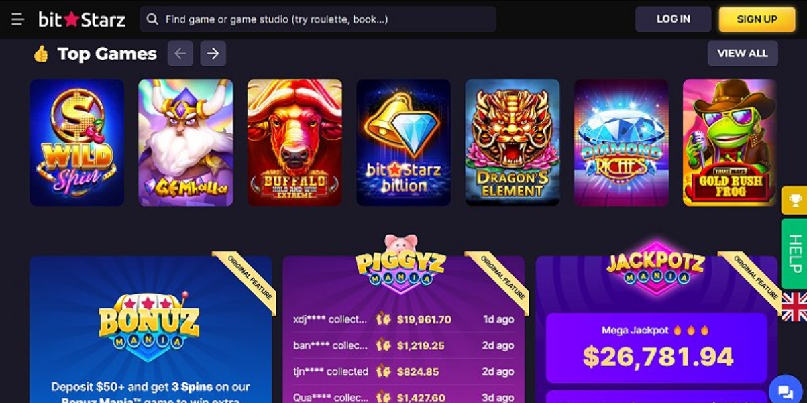Open the hamburger menu icon

point(18,19)
